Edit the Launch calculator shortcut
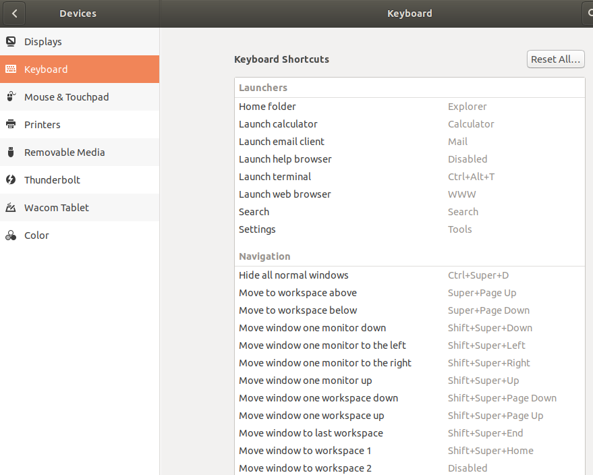This screenshot has width=593, height=475. coord(410,124)
